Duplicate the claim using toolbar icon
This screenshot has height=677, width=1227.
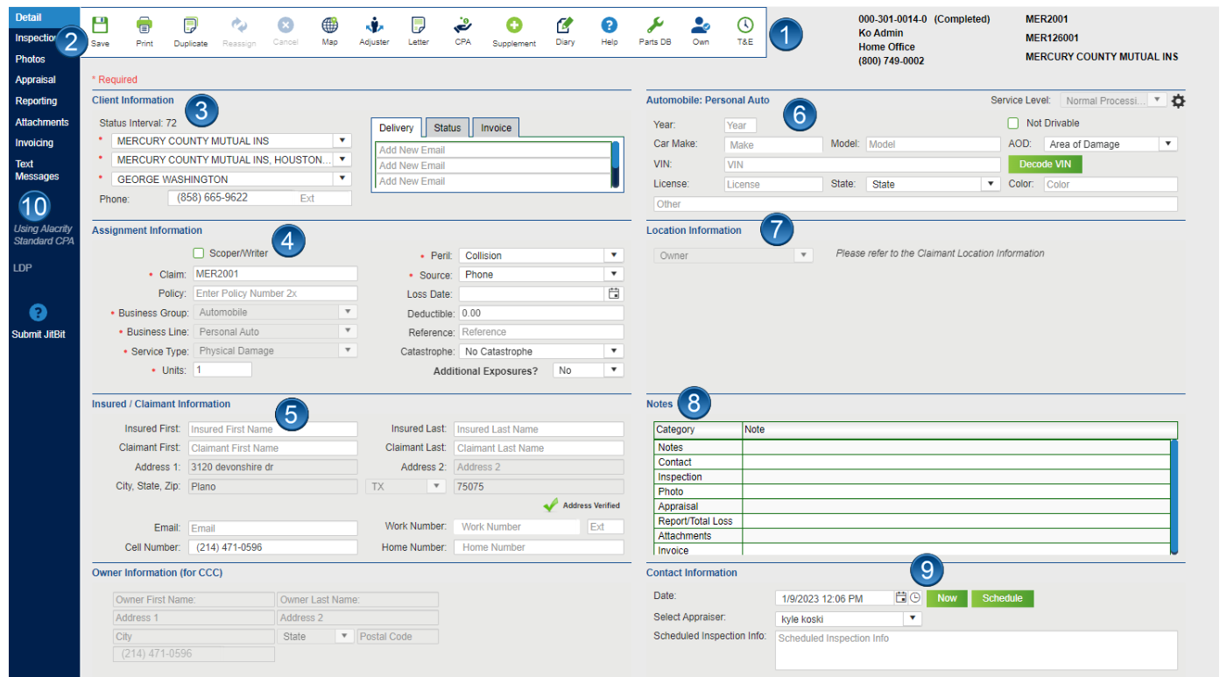[191, 25]
